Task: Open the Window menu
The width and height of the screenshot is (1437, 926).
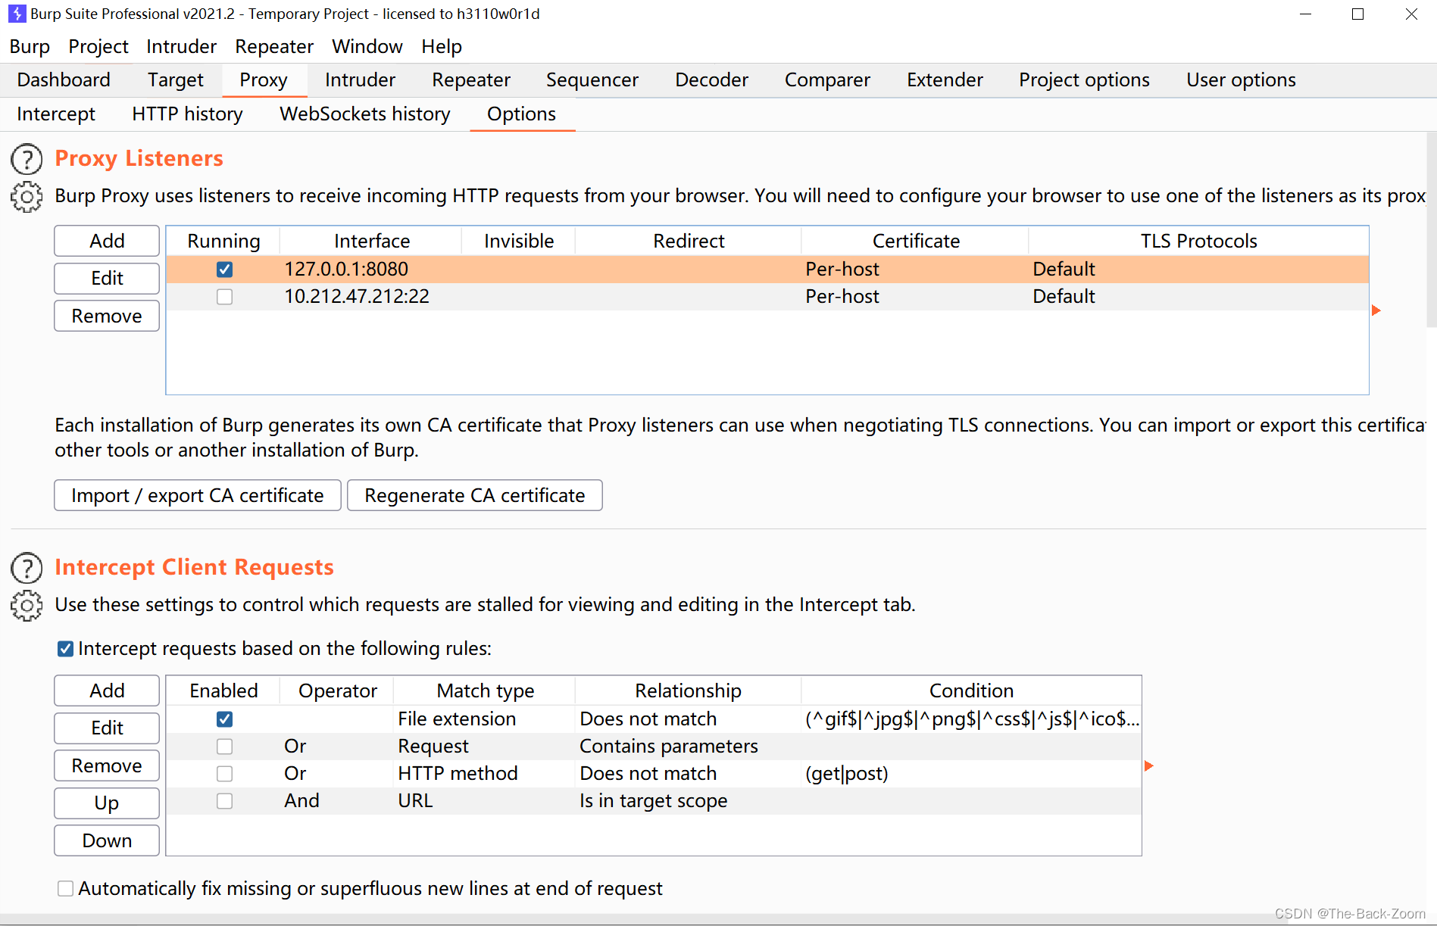Action: click(367, 47)
